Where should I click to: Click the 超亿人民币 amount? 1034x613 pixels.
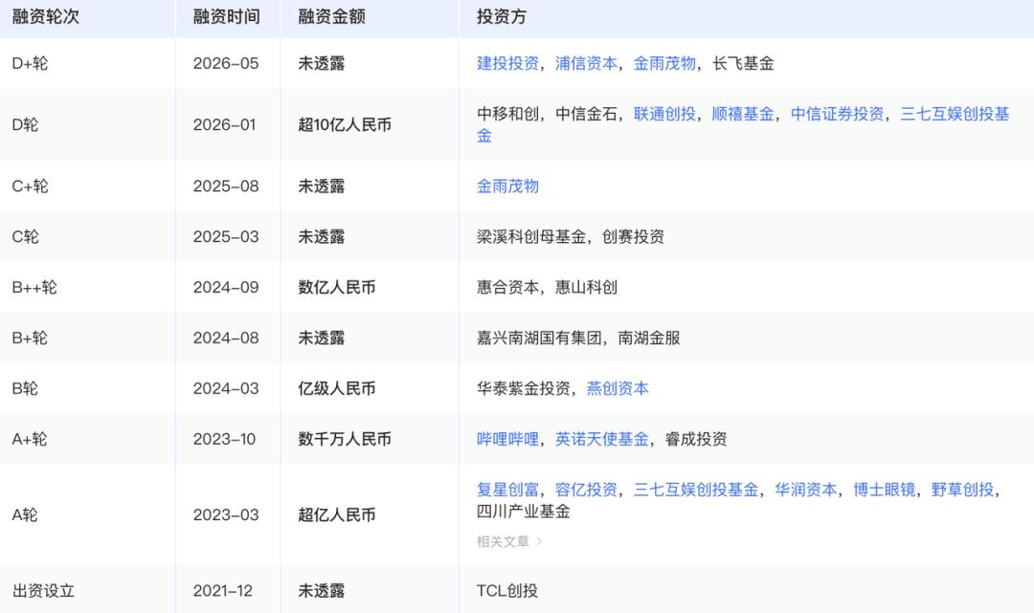[x=337, y=514]
